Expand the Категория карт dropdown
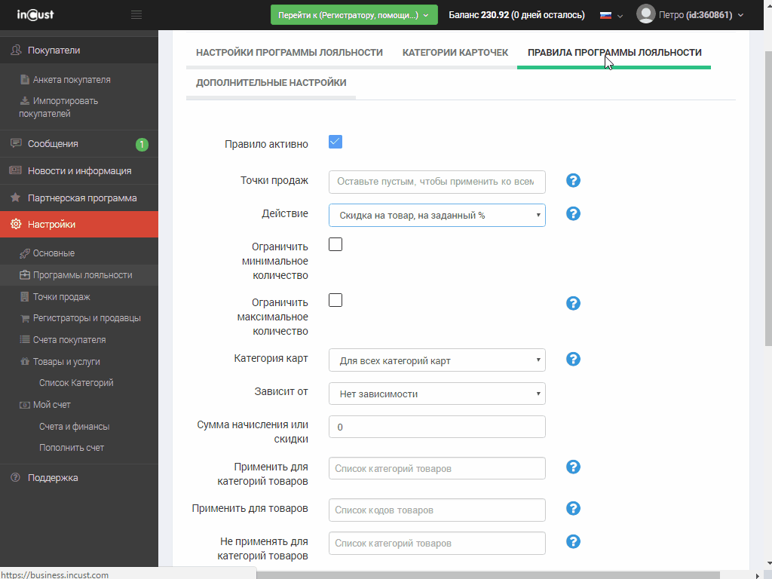 437,360
